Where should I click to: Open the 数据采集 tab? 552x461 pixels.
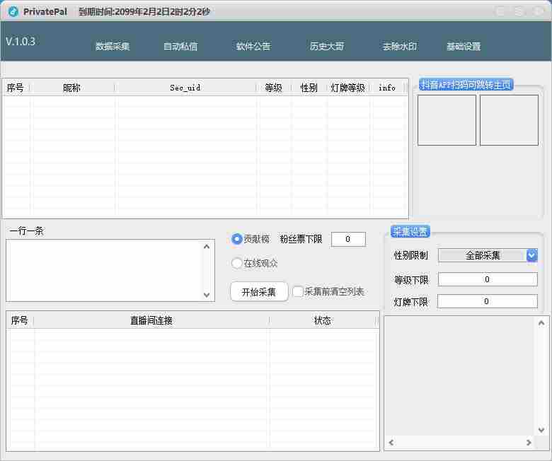(113, 47)
